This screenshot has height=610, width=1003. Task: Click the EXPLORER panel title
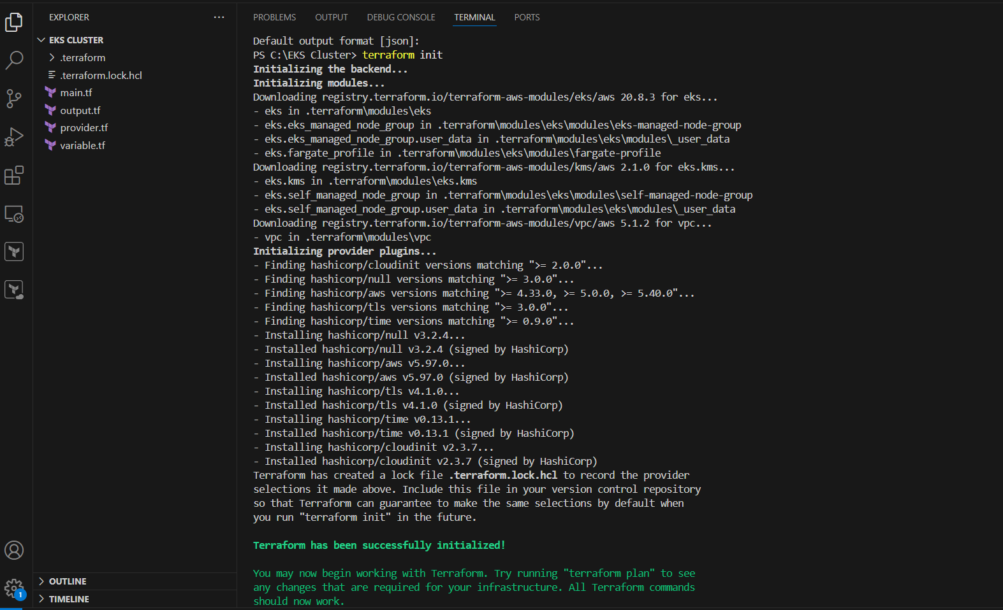69,17
